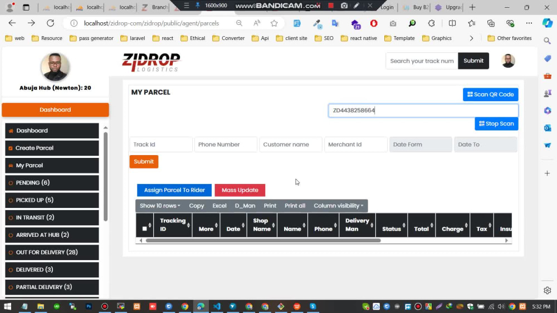Go forward in browser
Viewport: 557px width, 313px height.
point(31,23)
